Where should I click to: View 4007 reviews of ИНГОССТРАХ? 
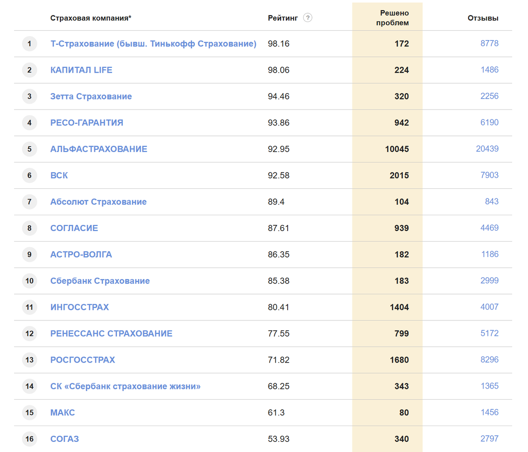pyautogui.click(x=489, y=307)
